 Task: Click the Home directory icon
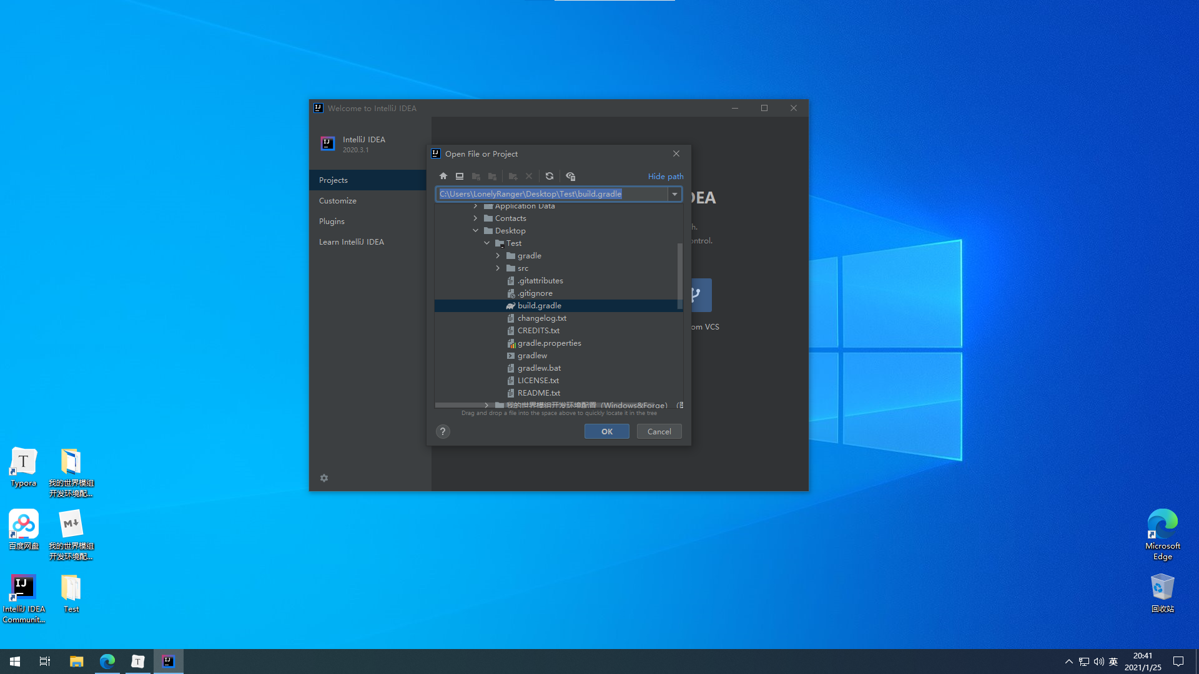(443, 176)
